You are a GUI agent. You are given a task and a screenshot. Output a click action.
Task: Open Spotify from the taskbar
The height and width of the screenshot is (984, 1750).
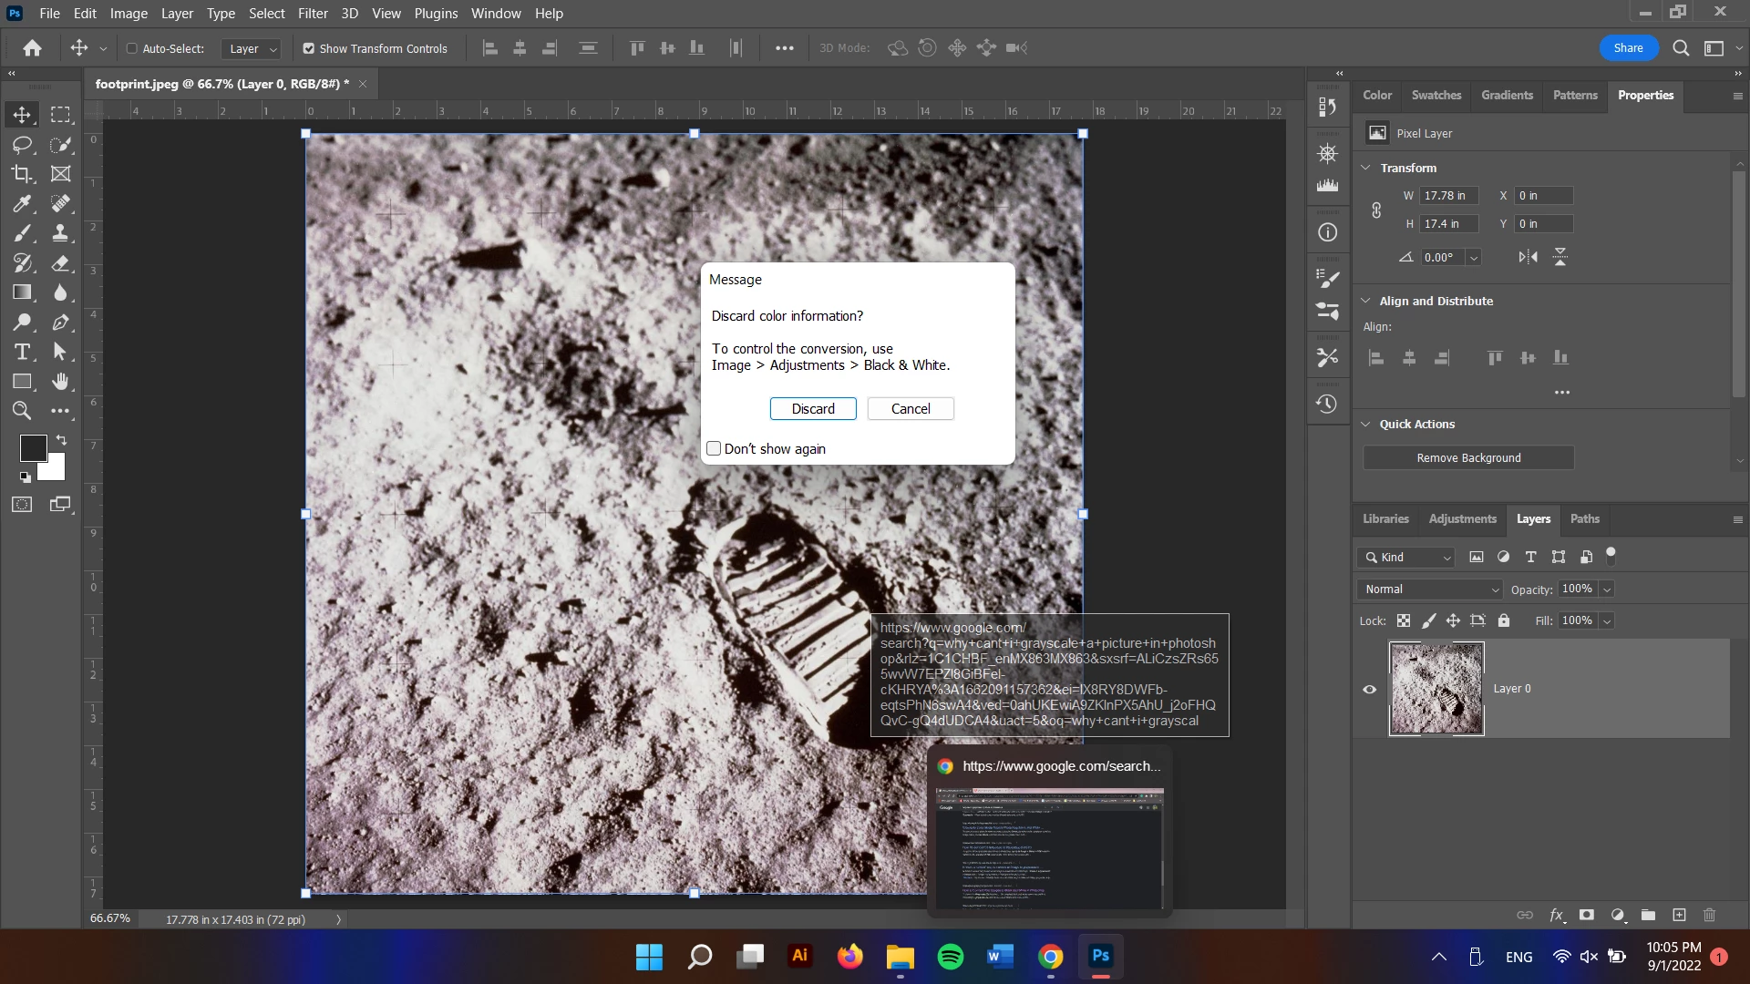[950, 957]
